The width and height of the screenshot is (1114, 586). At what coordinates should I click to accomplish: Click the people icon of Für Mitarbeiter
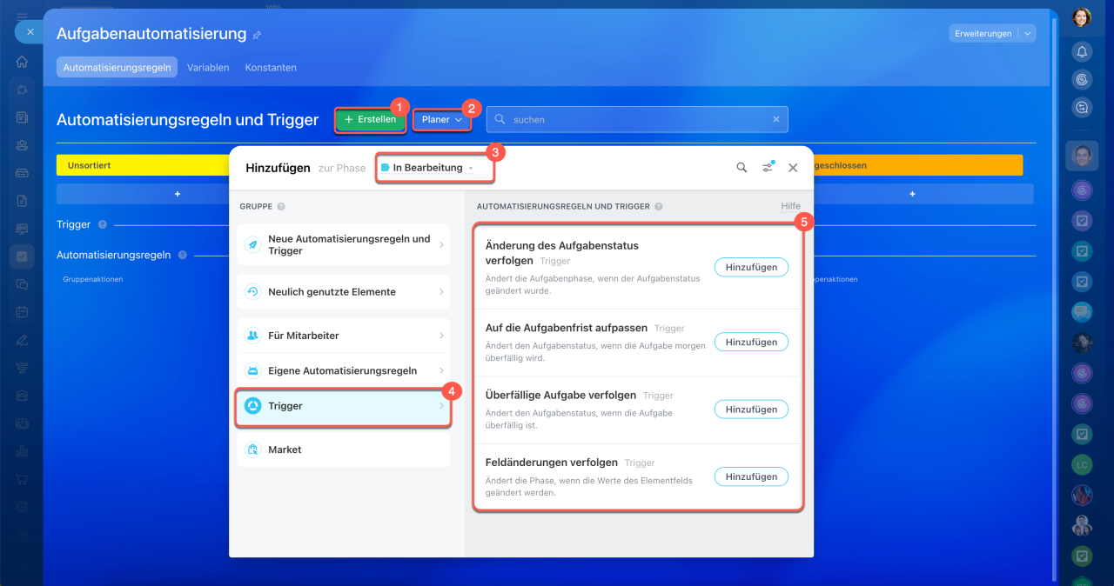point(253,336)
